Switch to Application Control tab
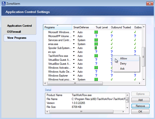Image resolution: width=155 pixels, height=119 pixels. (x=20, y=26)
